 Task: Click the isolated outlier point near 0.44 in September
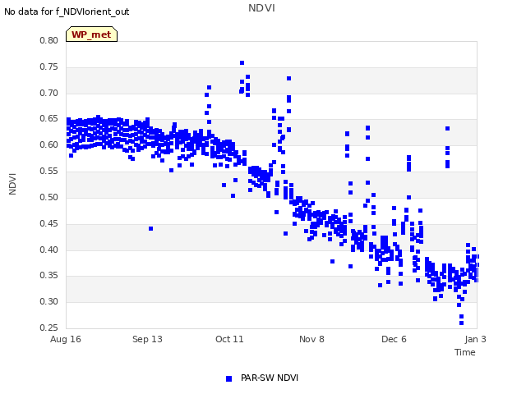(150, 228)
